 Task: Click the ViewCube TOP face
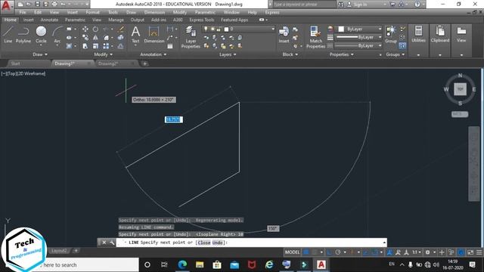[460, 89]
